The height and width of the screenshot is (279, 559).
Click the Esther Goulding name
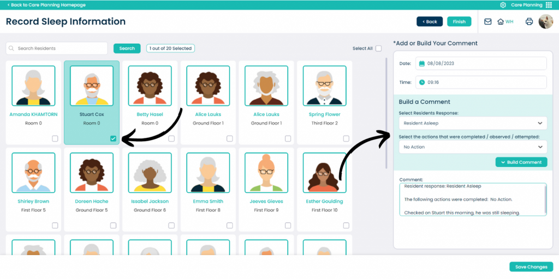tap(324, 202)
